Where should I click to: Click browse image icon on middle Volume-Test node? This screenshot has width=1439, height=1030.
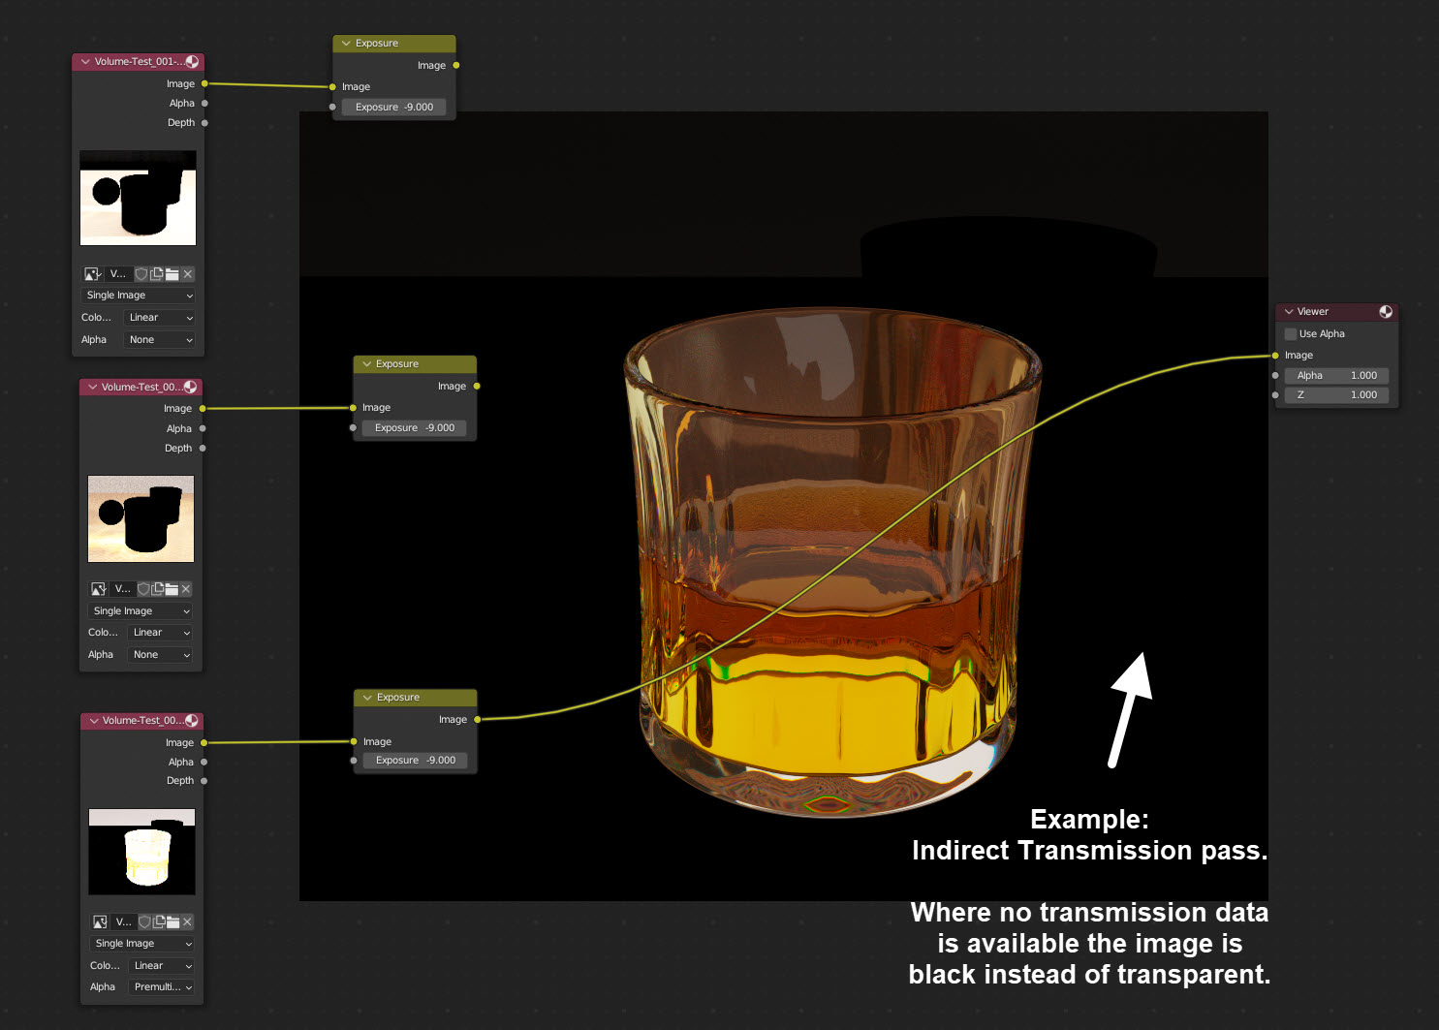[98, 588]
